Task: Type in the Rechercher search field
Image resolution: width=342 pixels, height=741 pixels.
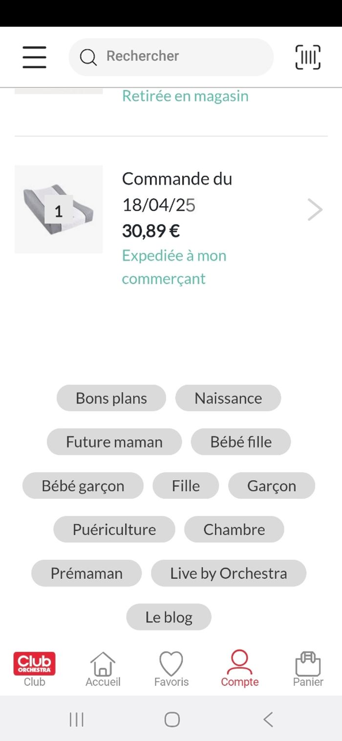Action: point(181,56)
